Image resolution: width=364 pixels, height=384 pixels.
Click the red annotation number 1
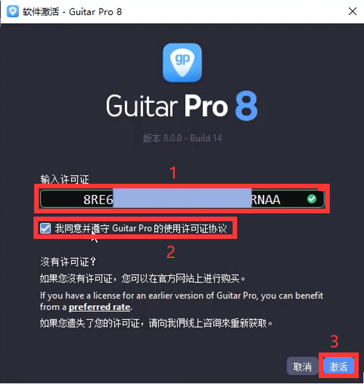point(173,173)
